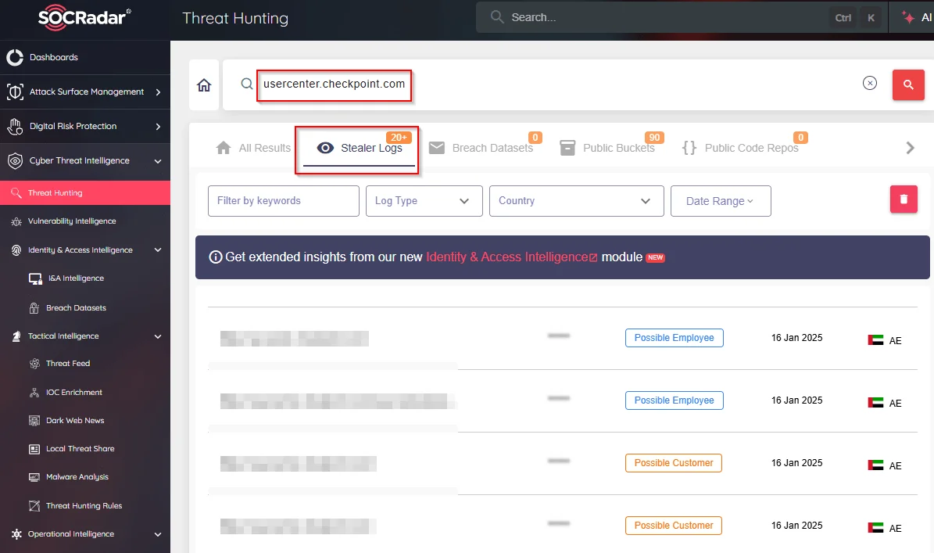The height and width of the screenshot is (553, 934).
Task: Click the Identity & Access fingerprint icon
Action: point(16,250)
